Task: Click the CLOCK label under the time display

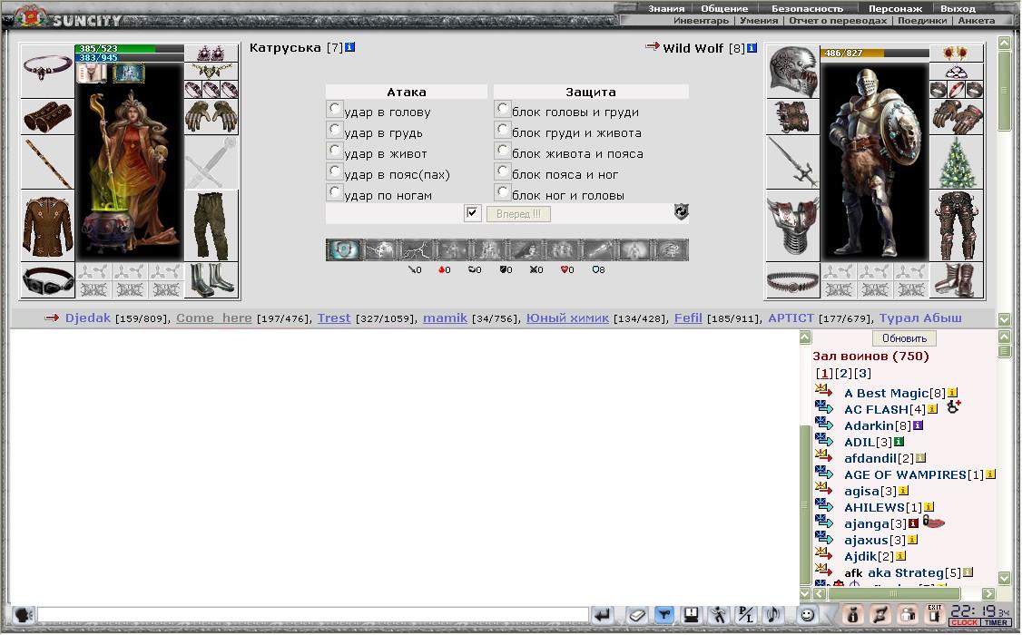Action: click(964, 622)
